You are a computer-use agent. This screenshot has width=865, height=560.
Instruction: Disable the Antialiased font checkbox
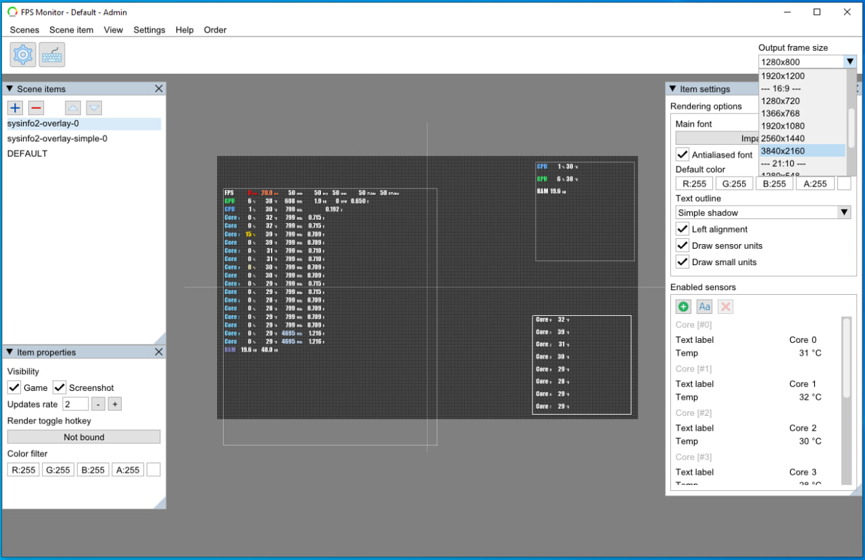(x=683, y=154)
